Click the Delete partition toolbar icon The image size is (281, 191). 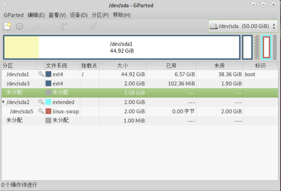point(20,26)
